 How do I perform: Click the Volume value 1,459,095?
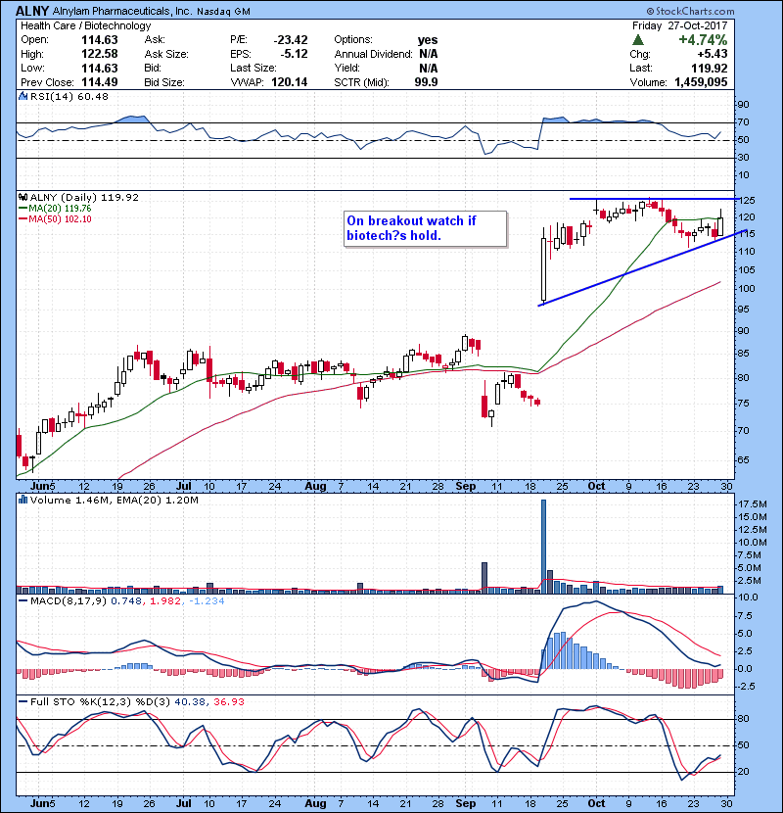click(701, 82)
